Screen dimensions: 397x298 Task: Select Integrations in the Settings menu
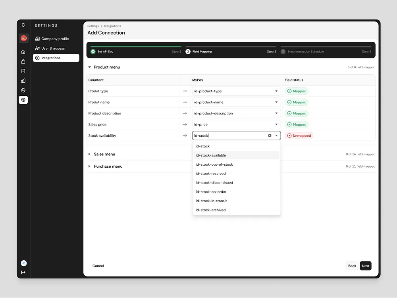pyautogui.click(x=56, y=58)
